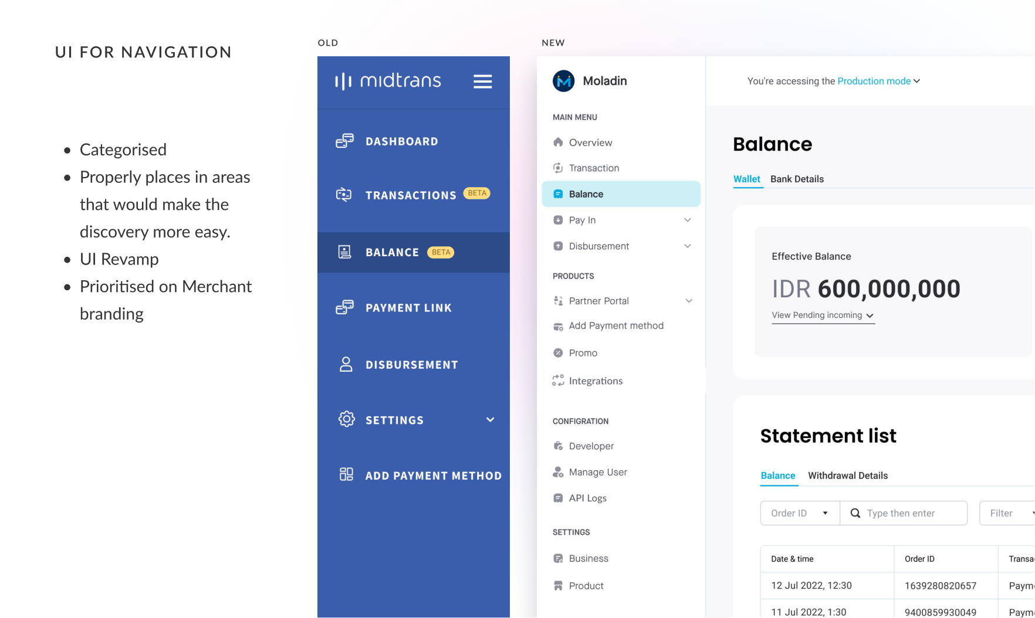Screen dimensions: 1035x618
Task: Click the Balance statement icon in old sidebar
Action: [345, 252]
